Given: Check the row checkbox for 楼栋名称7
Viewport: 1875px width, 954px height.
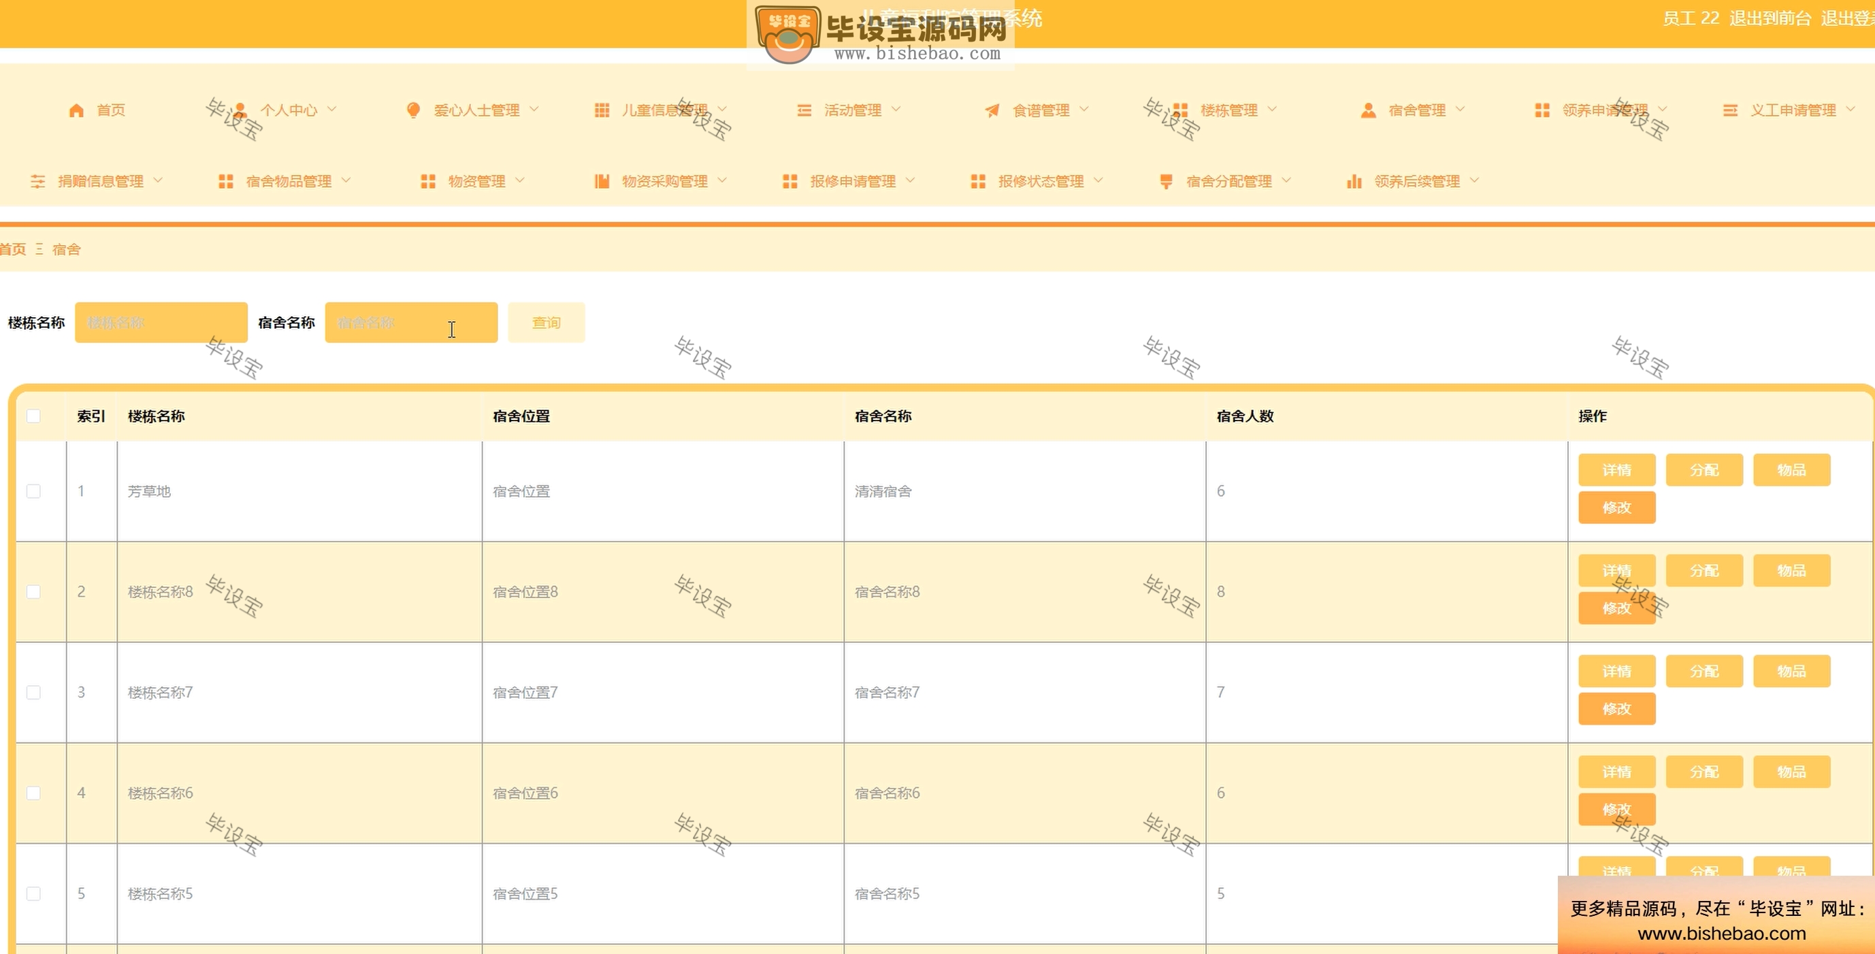Looking at the screenshot, I should (33, 692).
